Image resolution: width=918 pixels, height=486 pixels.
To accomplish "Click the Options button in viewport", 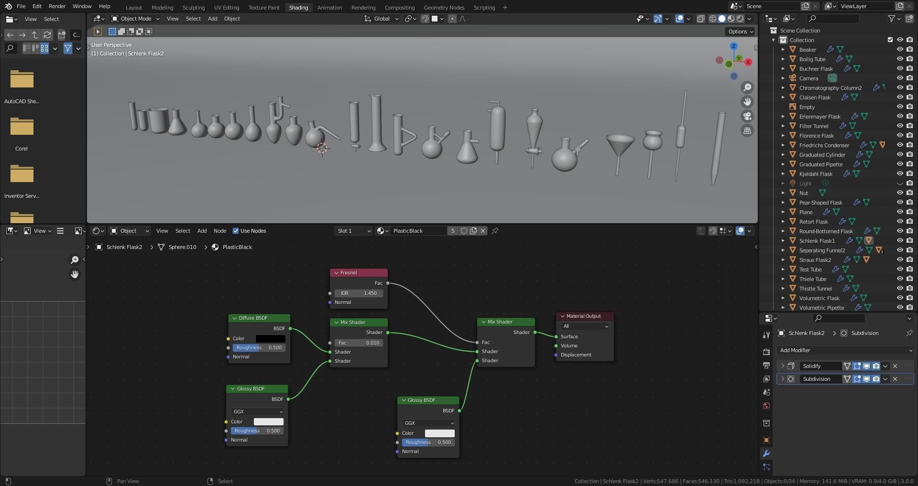I will [740, 32].
